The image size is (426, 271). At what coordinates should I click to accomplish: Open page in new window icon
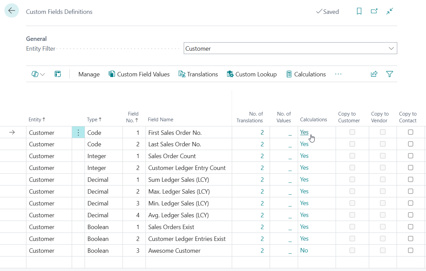374,11
